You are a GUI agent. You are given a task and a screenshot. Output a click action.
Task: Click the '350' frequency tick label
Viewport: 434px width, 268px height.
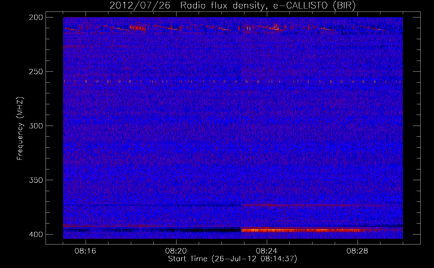36,180
